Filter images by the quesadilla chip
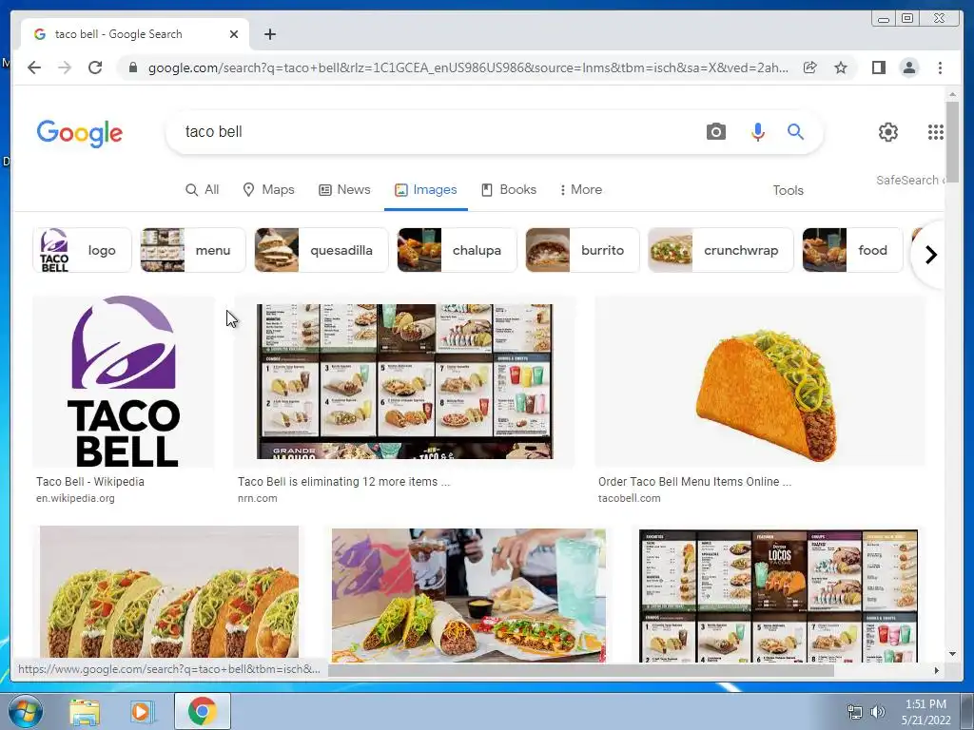Viewport: 974px width, 730px height. [321, 250]
